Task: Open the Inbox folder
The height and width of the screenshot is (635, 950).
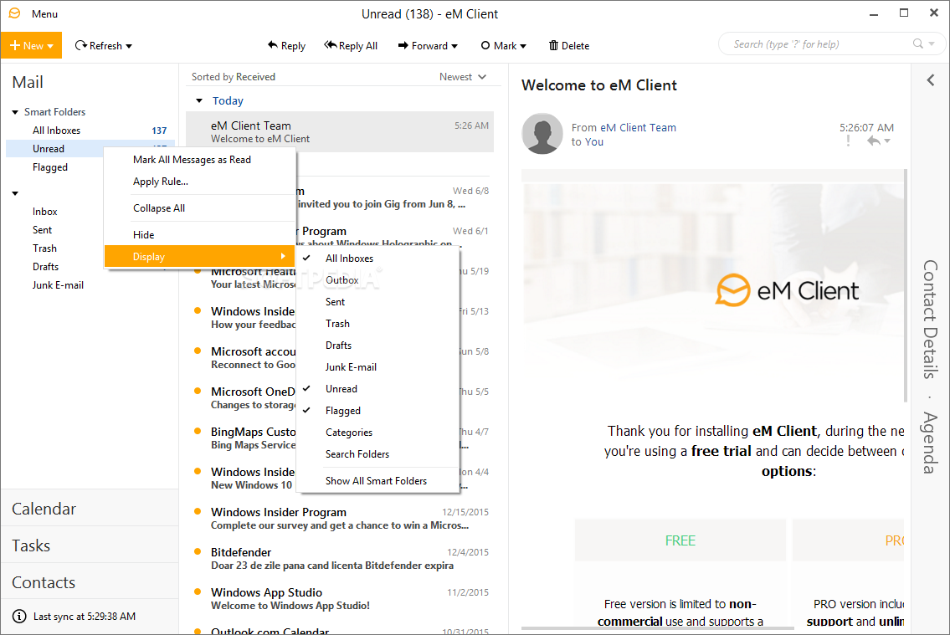Action: click(45, 212)
